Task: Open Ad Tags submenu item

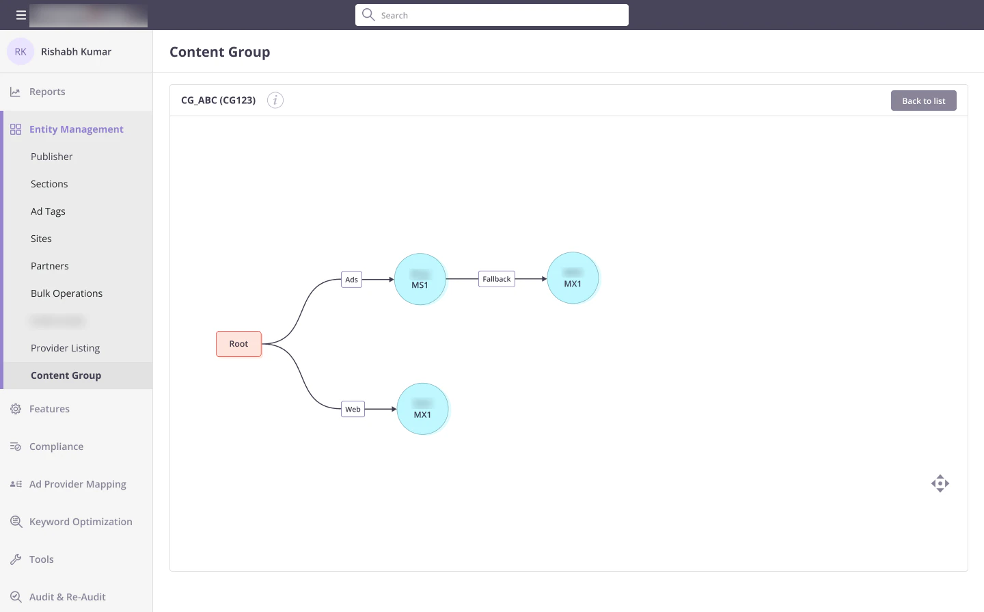Action: tap(48, 211)
